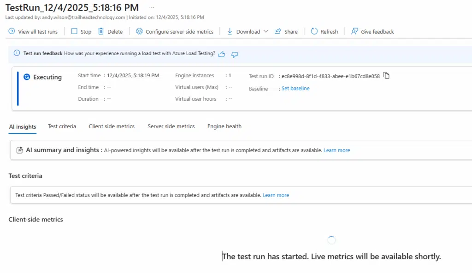Image resolution: width=472 pixels, height=273 pixels.
Task: Go to the Engine health tab
Action: (224, 126)
